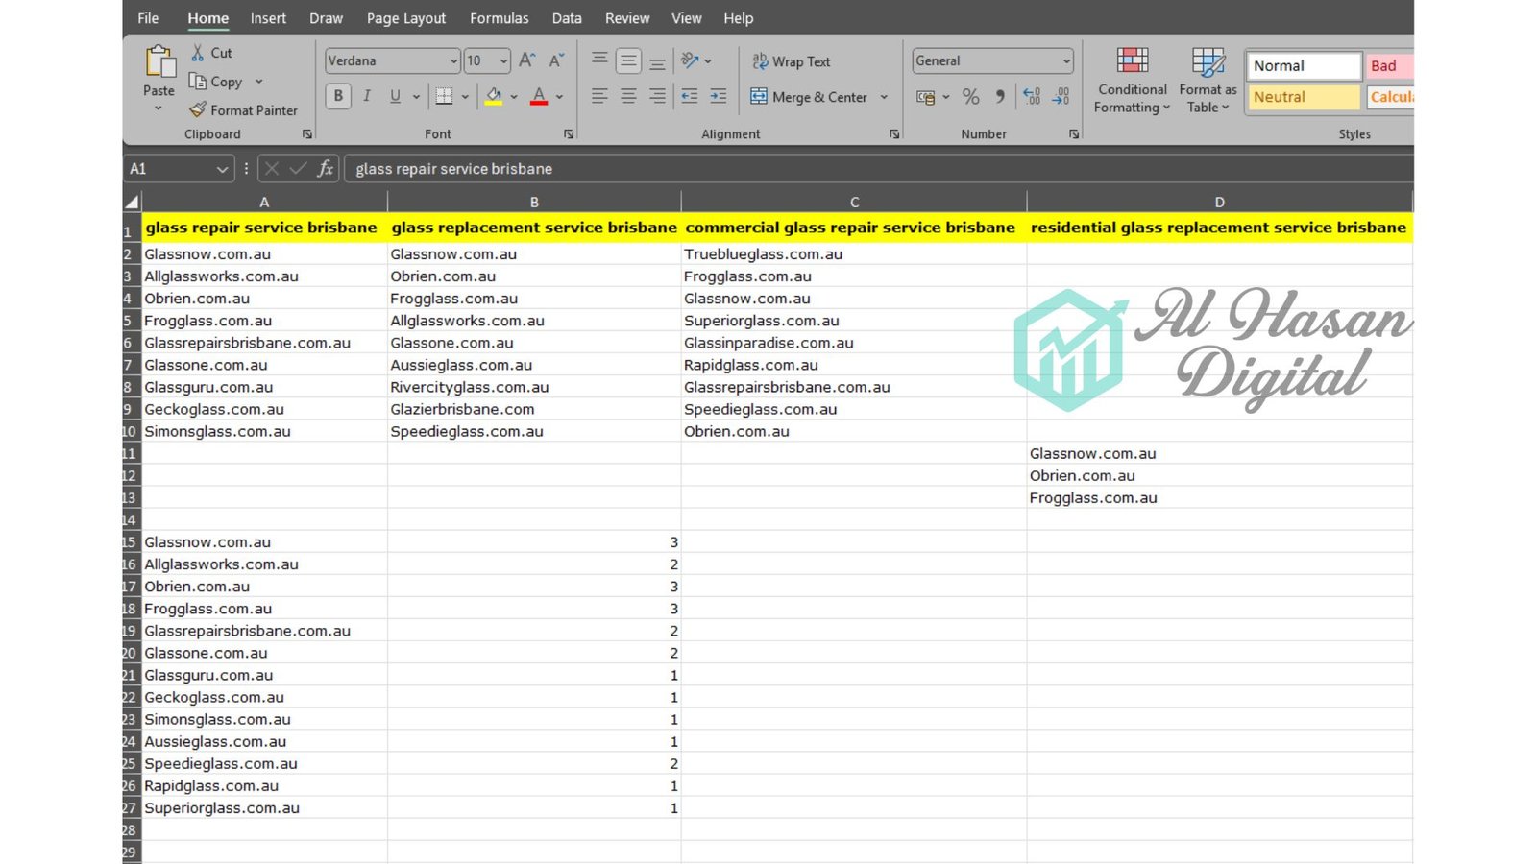Click the Format as Table icon

[1208, 61]
